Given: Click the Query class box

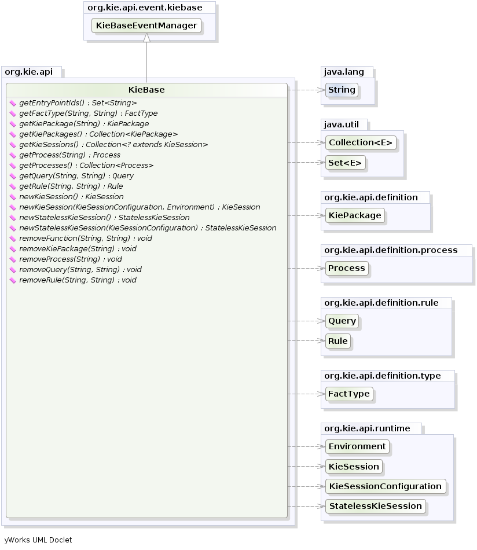Looking at the screenshot, I should click(x=342, y=321).
